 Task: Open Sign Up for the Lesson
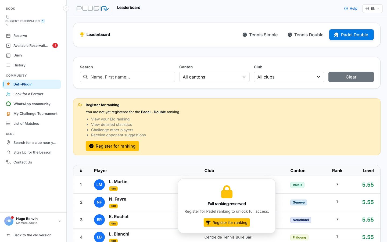pos(32,152)
